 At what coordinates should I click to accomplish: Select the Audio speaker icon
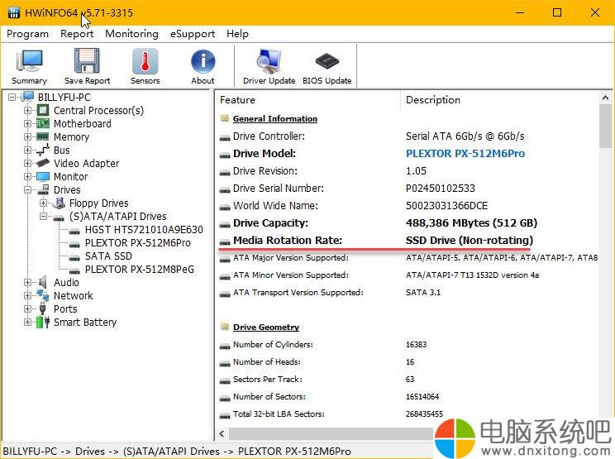click(x=43, y=282)
